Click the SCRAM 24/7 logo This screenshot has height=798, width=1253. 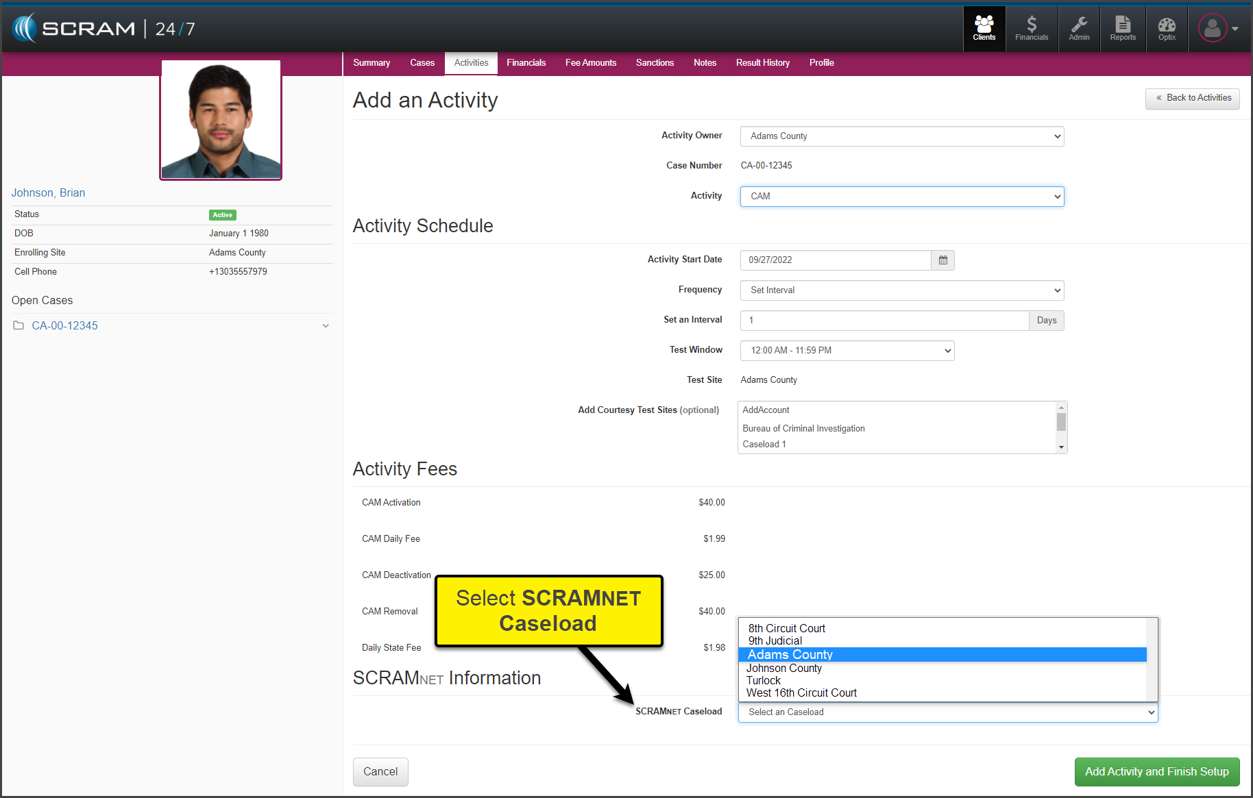click(104, 29)
